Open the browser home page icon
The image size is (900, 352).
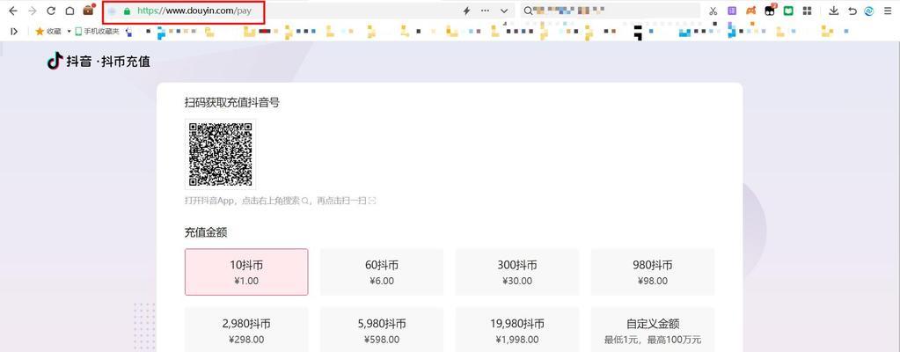pyautogui.click(x=70, y=11)
